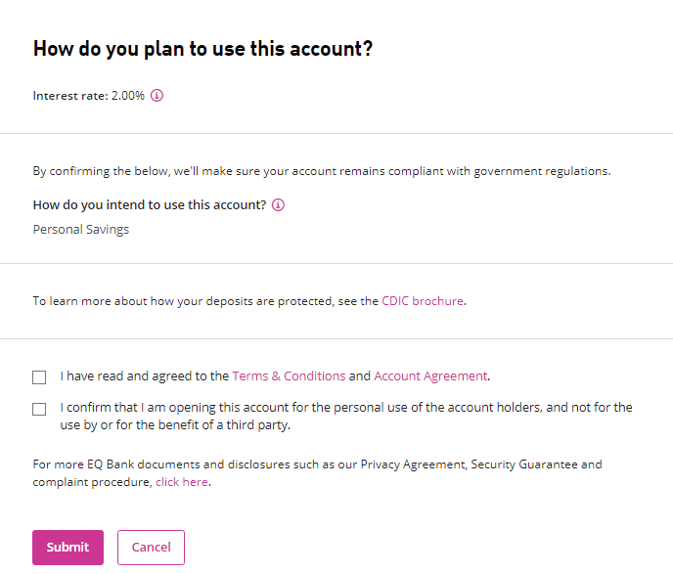Open the Terms & Conditions link
Screen dimensions: 673x574
point(289,375)
